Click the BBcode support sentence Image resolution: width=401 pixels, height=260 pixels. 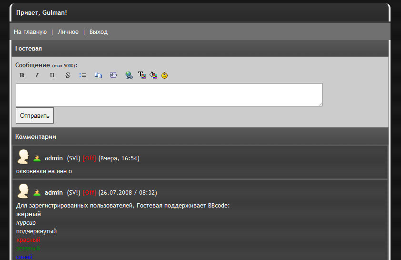coord(123,206)
